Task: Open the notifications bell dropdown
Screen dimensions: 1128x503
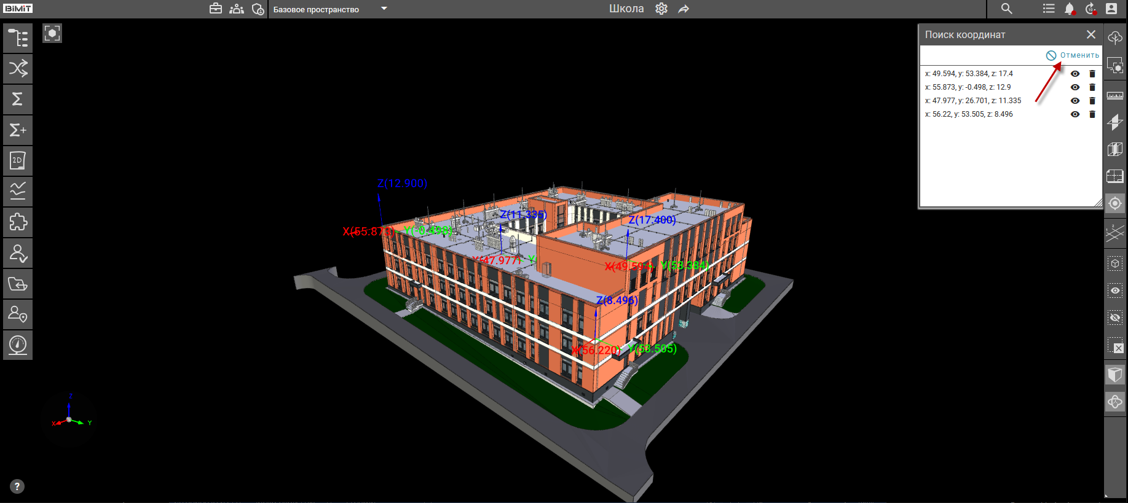Action: [x=1070, y=9]
